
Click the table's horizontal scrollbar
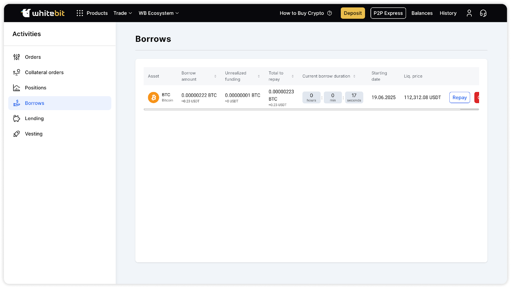click(302, 109)
